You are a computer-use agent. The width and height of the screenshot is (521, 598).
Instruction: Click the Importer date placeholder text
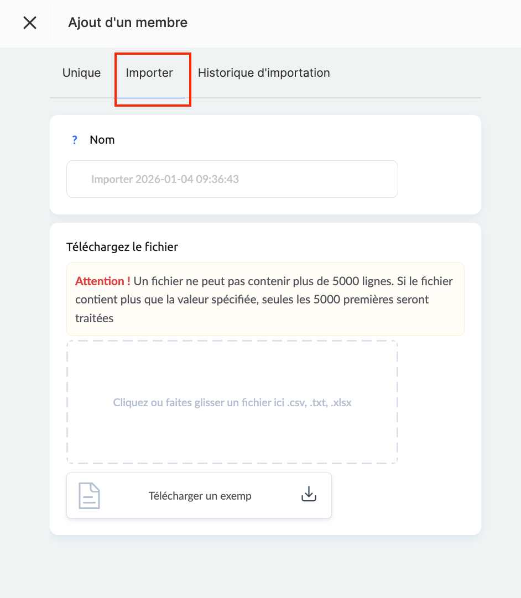coord(165,180)
